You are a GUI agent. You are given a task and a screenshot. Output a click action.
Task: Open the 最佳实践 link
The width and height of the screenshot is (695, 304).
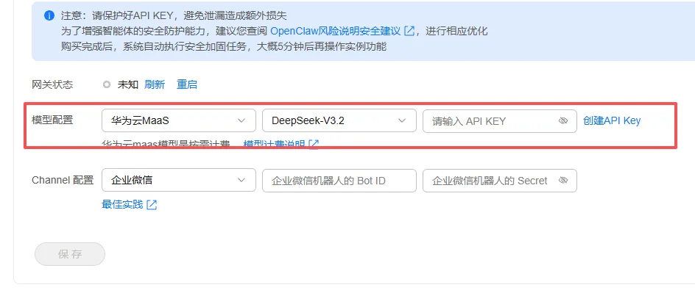[x=122, y=205]
